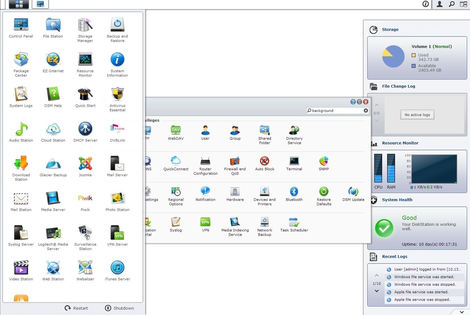
Task: Open Cloud Station
Action: click(53, 132)
